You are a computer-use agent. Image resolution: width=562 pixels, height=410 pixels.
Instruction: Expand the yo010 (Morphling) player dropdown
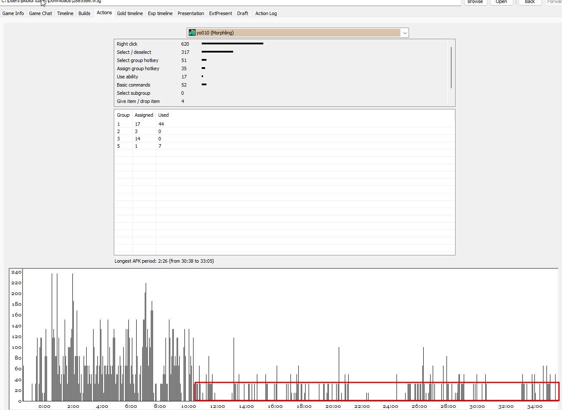[x=405, y=33]
